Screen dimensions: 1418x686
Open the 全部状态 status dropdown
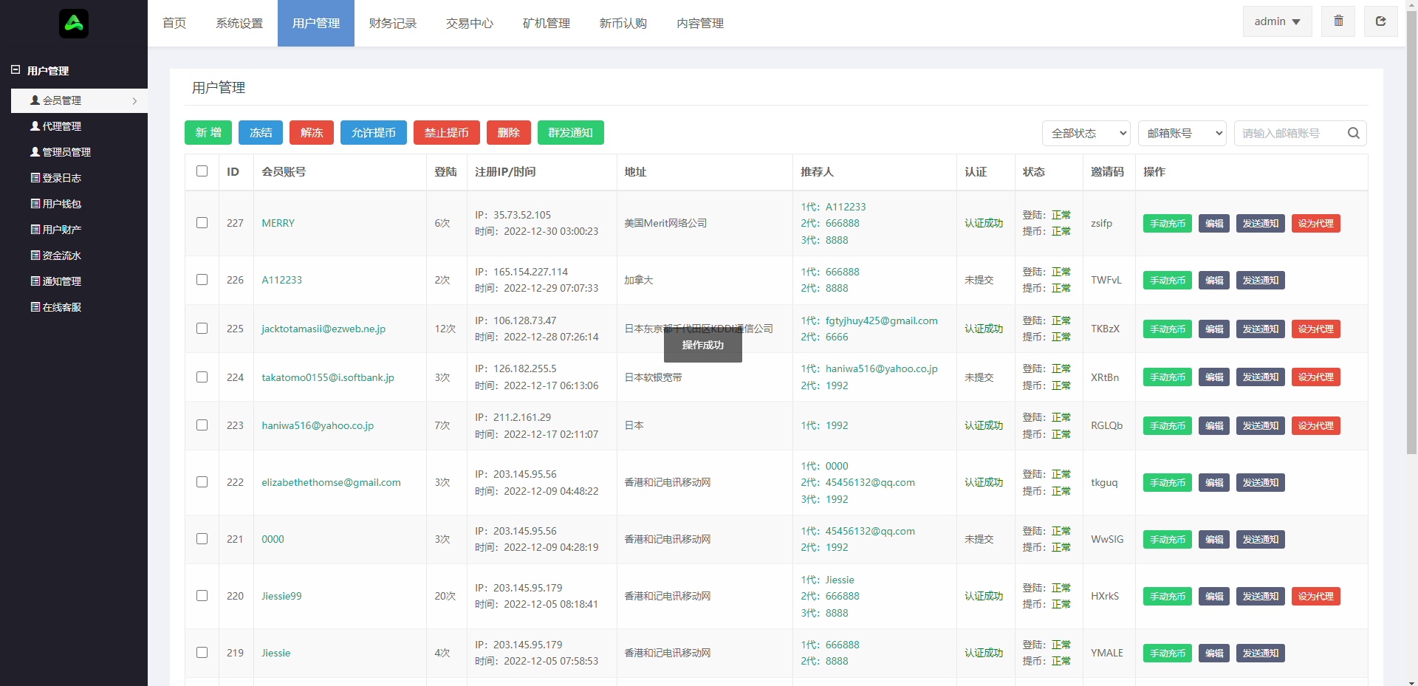(x=1086, y=133)
